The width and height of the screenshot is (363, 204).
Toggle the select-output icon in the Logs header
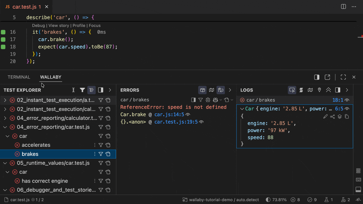[x=292, y=90]
